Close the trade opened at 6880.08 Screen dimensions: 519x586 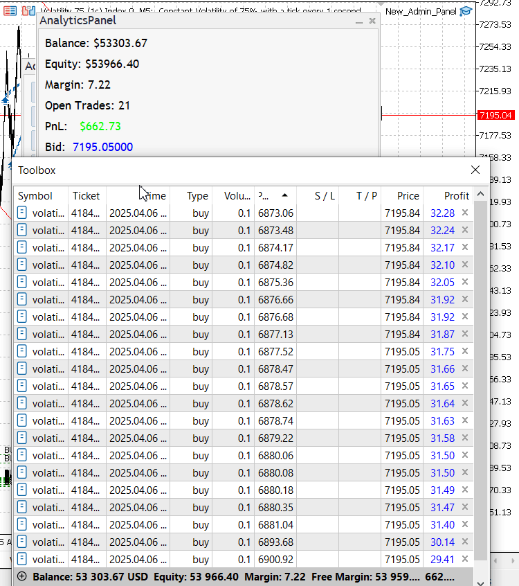(x=465, y=472)
